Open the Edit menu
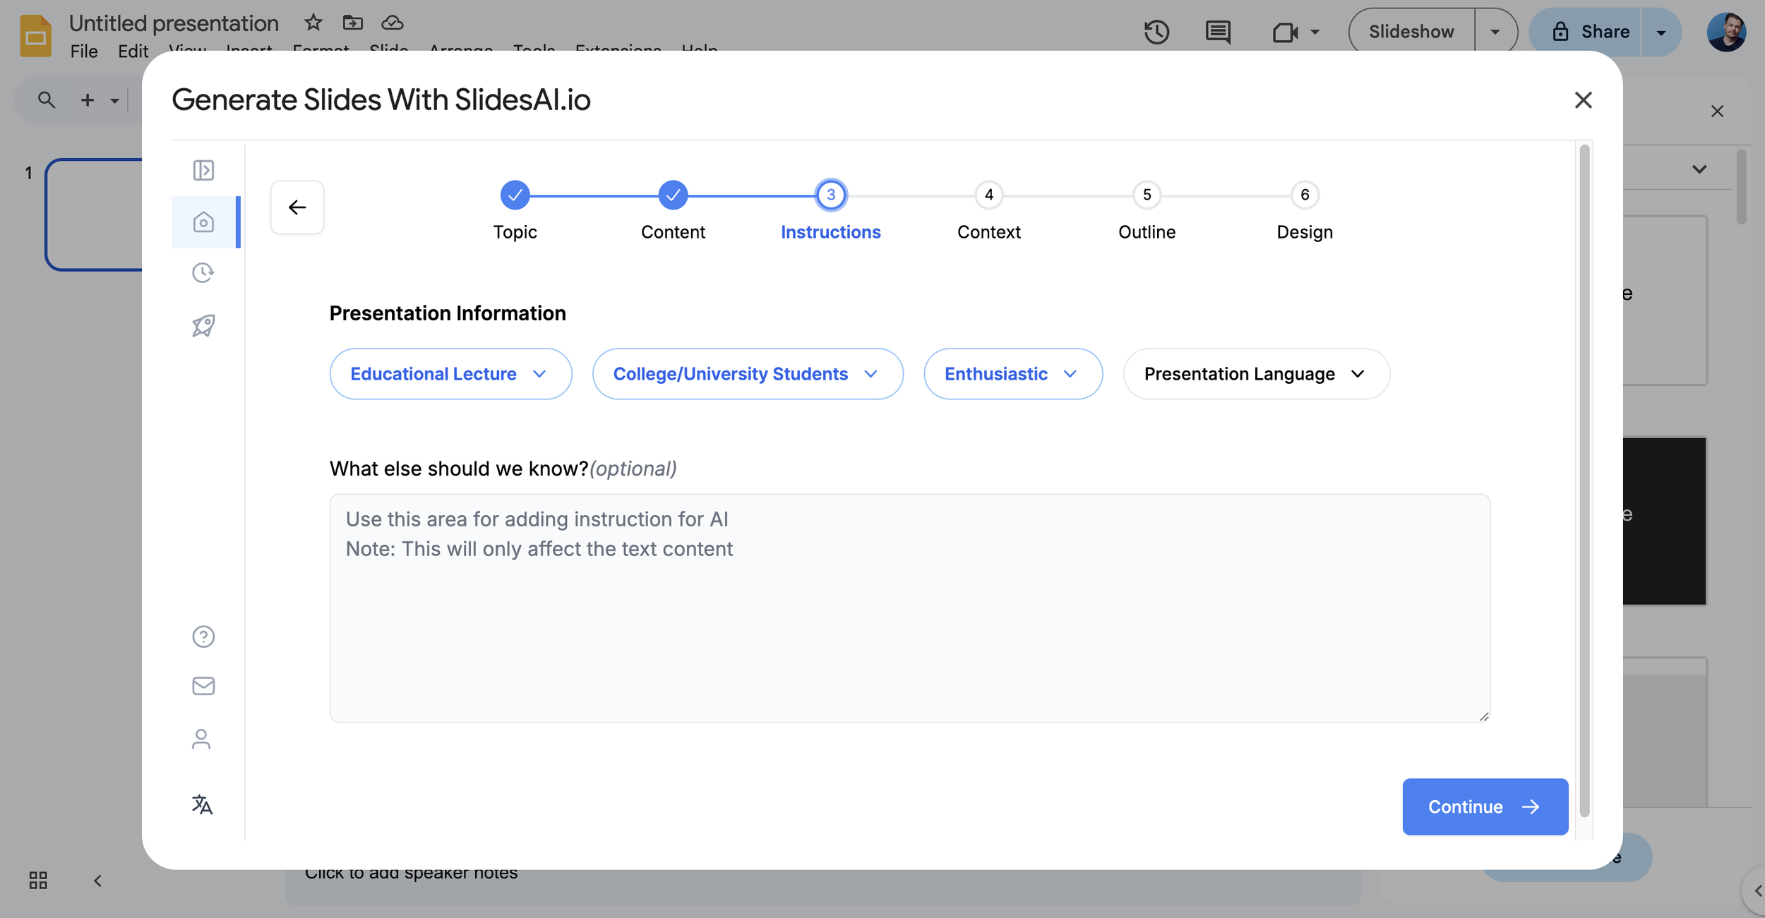 pos(133,52)
